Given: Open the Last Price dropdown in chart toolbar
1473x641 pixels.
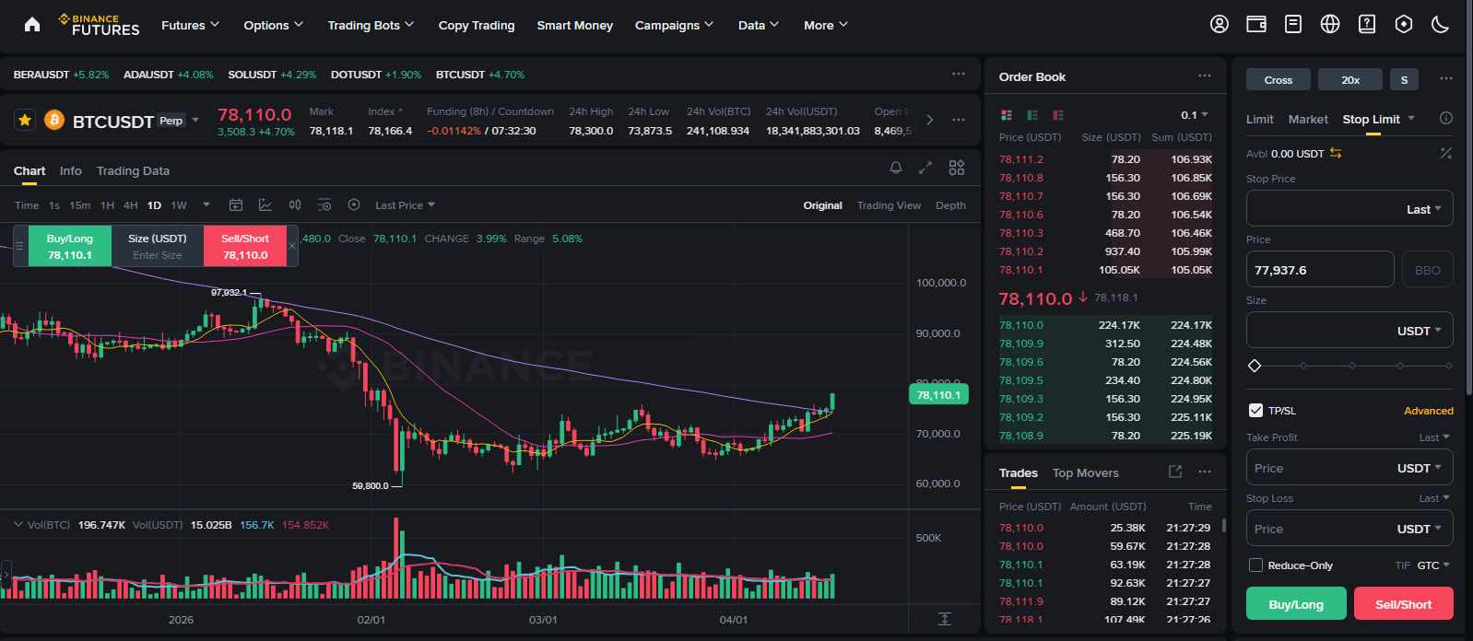Looking at the screenshot, I should [405, 205].
